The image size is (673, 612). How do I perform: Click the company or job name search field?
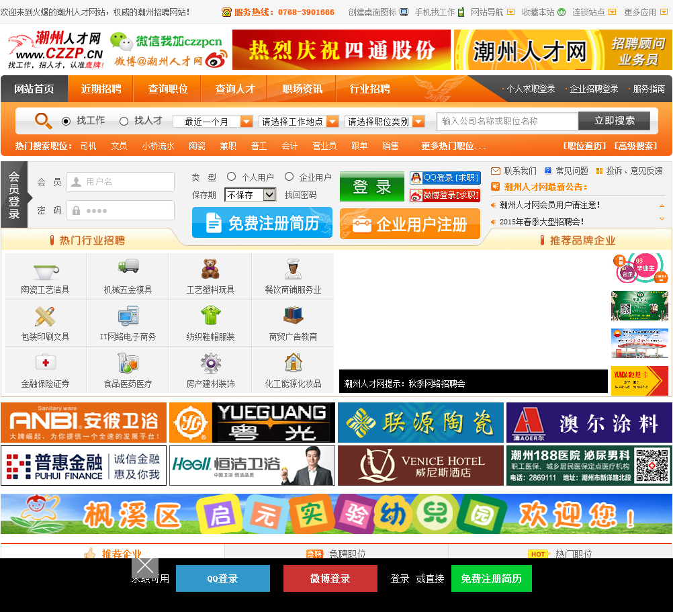tap(507, 121)
